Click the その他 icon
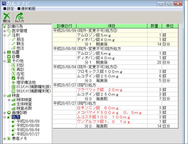Viewport: 188px width, 144px height. coord(9,61)
